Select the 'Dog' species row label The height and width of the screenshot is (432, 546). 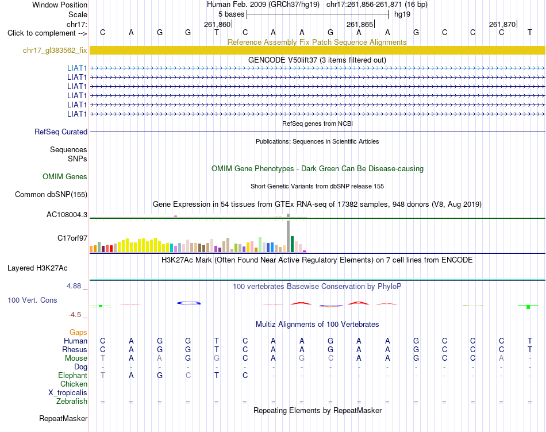[80, 367]
